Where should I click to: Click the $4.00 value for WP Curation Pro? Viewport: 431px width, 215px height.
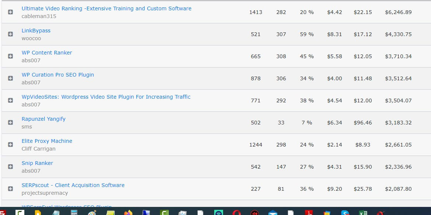click(x=334, y=78)
